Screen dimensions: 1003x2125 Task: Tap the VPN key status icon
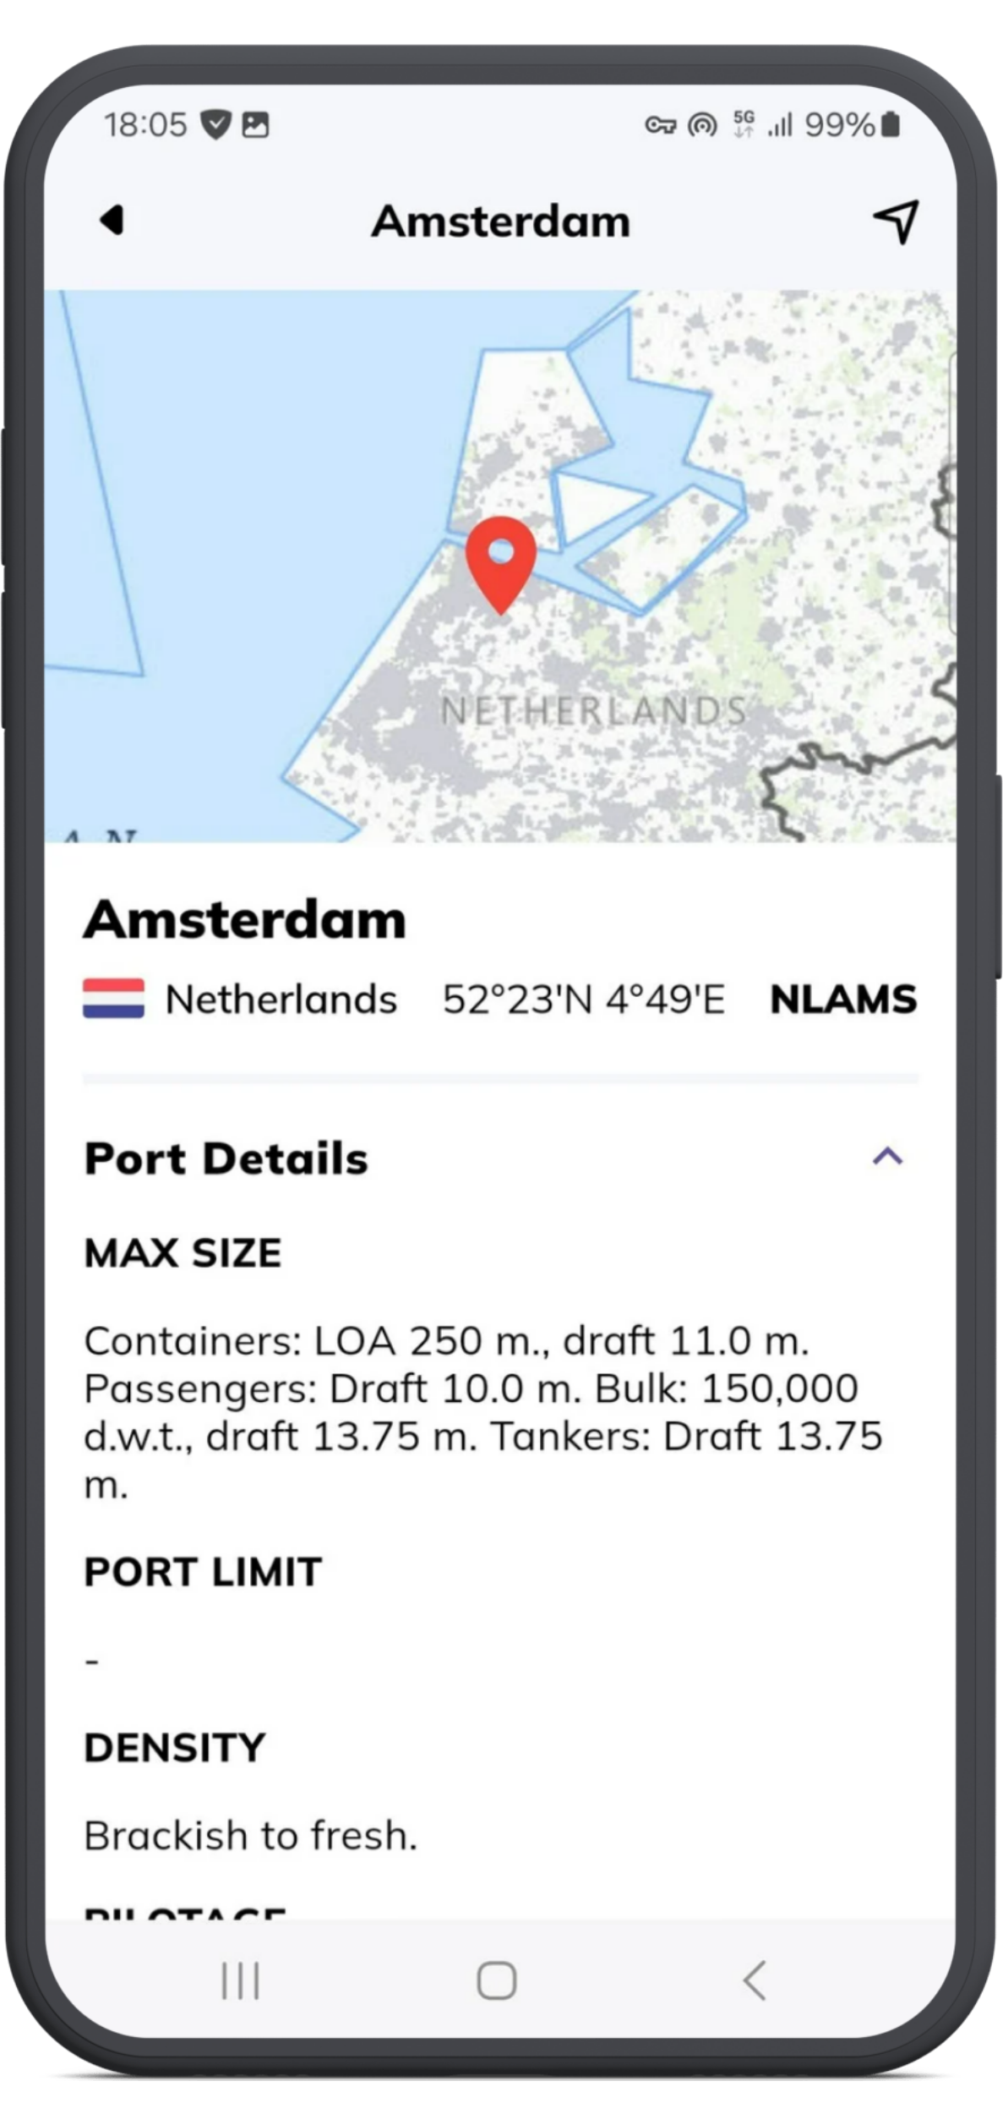[660, 126]
